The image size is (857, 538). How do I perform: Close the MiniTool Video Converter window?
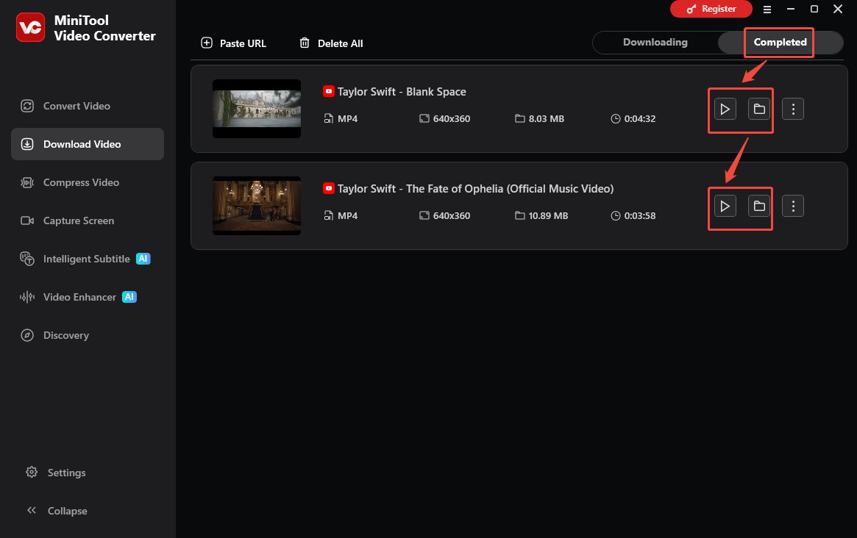[x=838, y=9]
